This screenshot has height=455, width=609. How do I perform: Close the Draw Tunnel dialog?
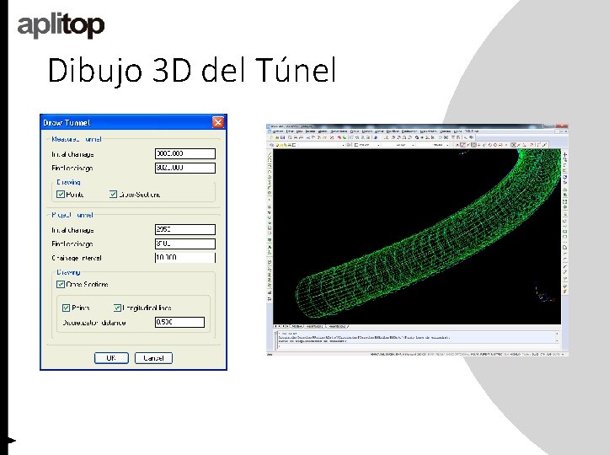pyautogui.click(x=218, y=122)
